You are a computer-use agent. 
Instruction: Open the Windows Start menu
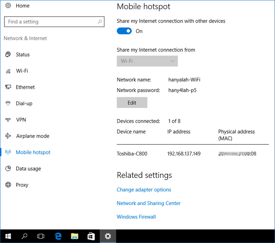click(x=8, y=236)
